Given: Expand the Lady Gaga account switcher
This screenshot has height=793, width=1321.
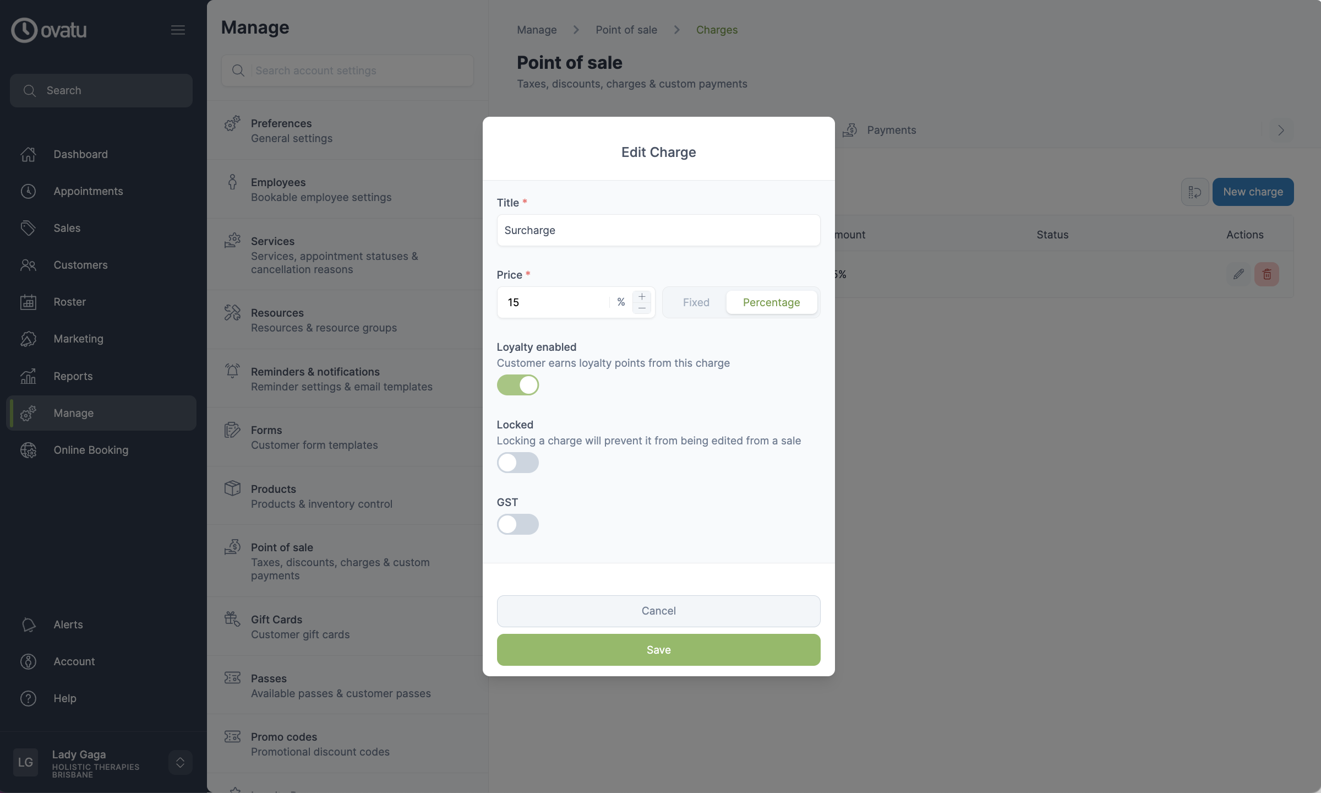Looking at the screenshot, I should (180, 762).
